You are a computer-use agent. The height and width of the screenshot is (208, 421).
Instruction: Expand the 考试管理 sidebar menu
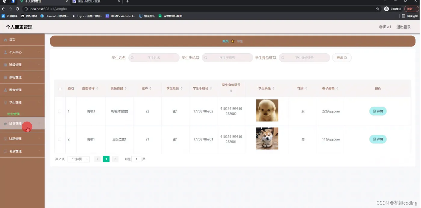pos(22,152)
